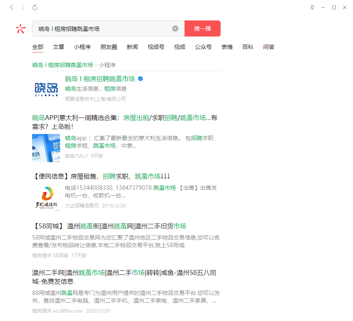Click the blue verified badge next to 晓岛
353x321 pixels.
[x=140, y=79]
